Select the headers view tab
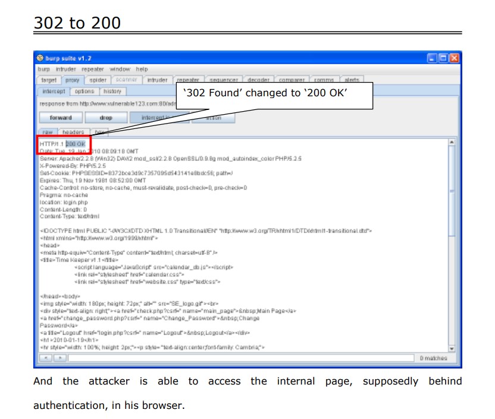Screen dimensions: 495x419 tap(73, 132)
